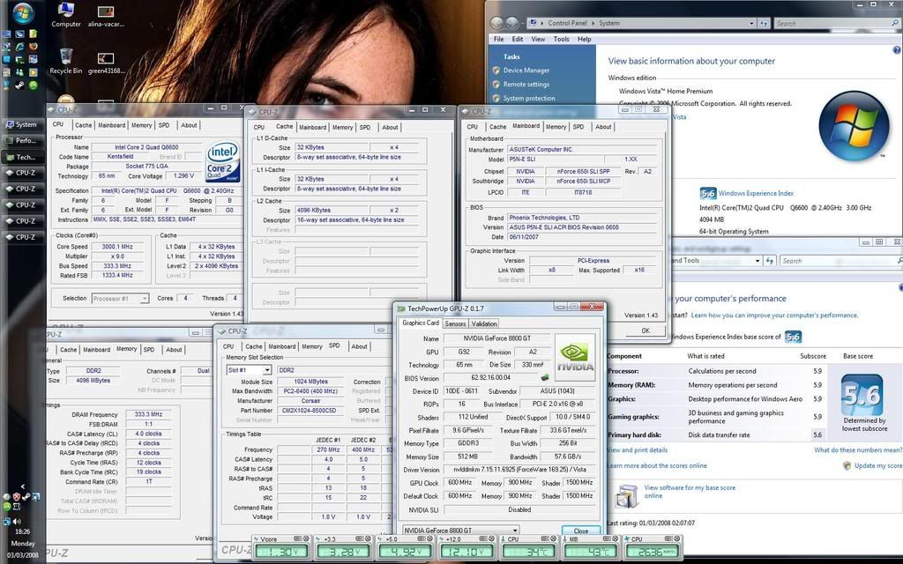The width and height of the screenshot is (903, 564).
Task: Click the Intel Core 2 logo in CPU-Z
Action: 223,162
